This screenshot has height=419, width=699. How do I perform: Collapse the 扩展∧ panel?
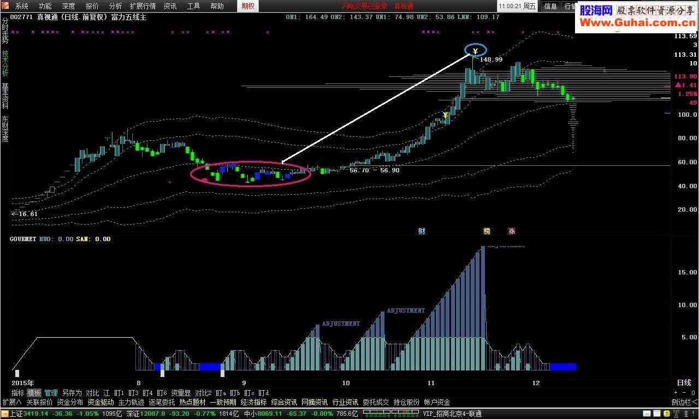(x=12, y=402)
